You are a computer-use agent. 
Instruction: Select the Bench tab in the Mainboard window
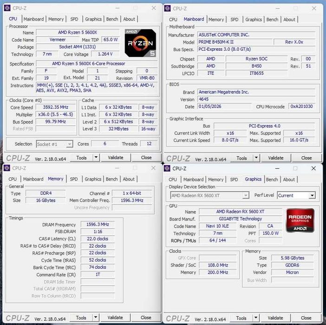[x=272, y=20]
